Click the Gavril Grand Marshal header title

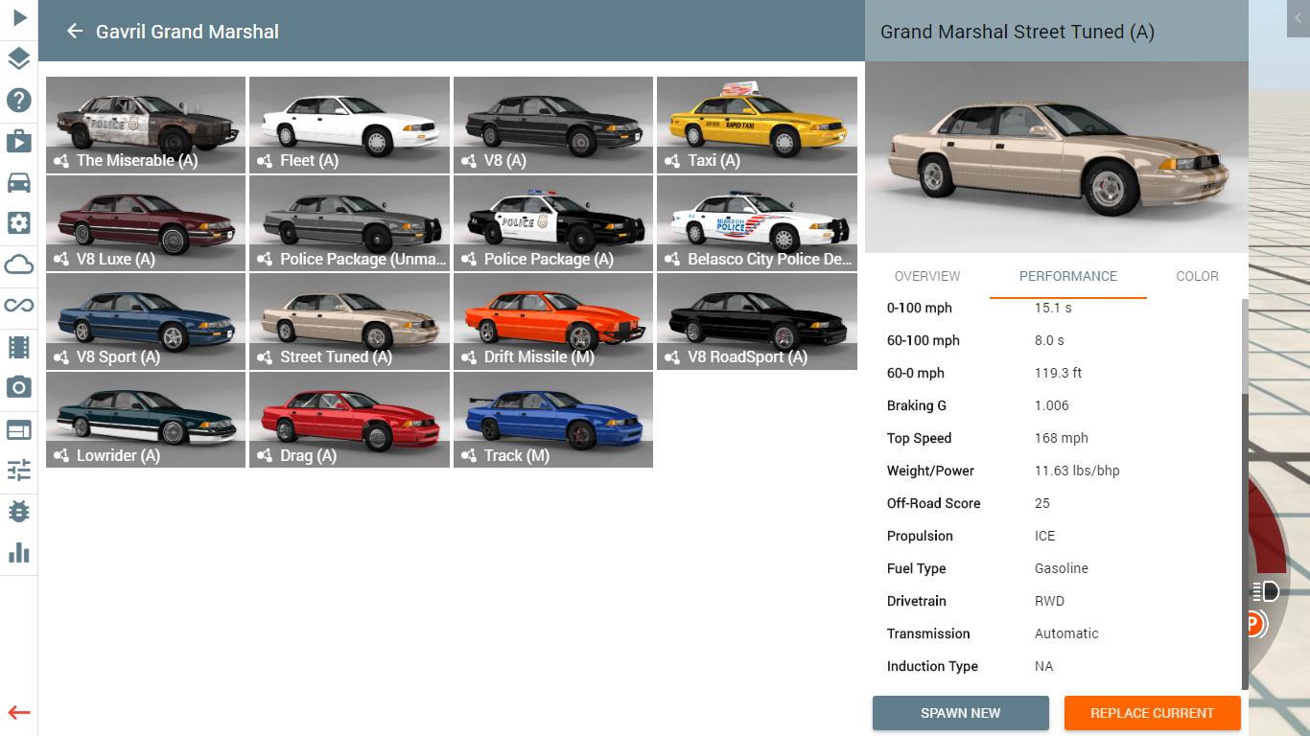(187, 32)
